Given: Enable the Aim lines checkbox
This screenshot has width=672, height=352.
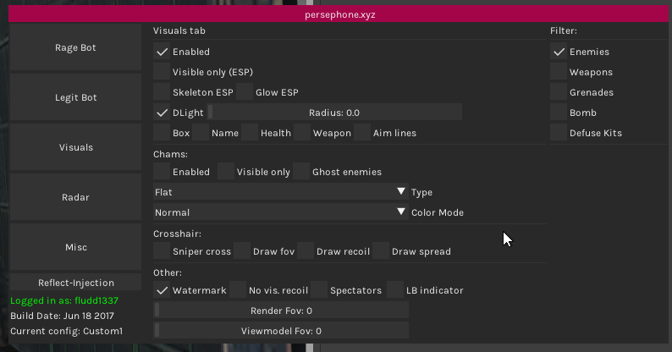Looking at the screenshot, I should click(x=362, y=133).
